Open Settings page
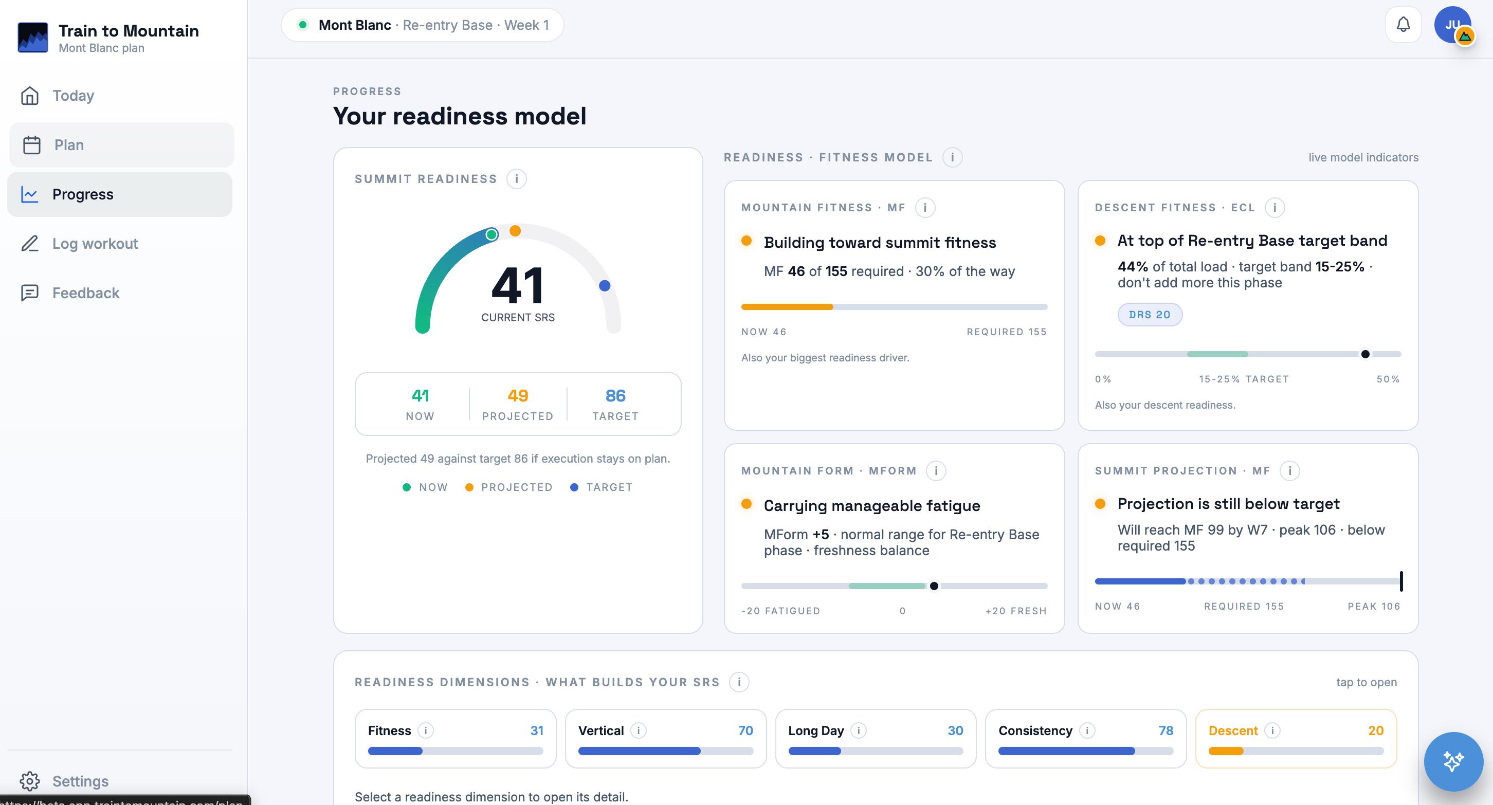The height and width of the screenshot is (805, 1493). (120, 781)
